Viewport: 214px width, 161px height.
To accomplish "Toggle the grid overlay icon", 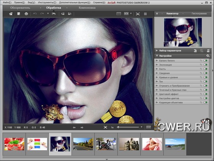I will [145, 14].
